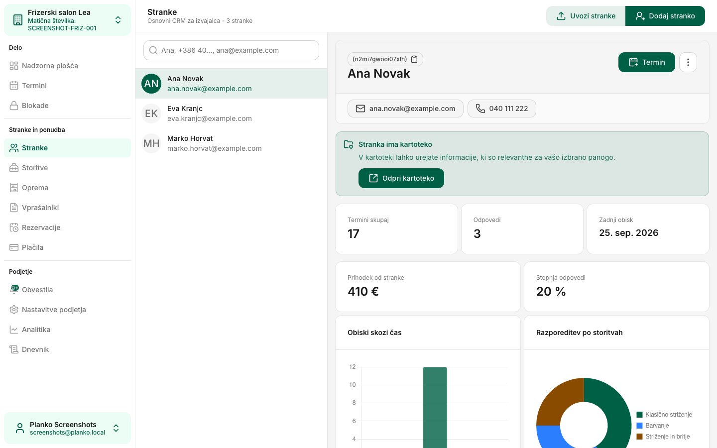Open the Storitve page
The width and height of the screenshot is (717, 448).
[x=67, y=168]
